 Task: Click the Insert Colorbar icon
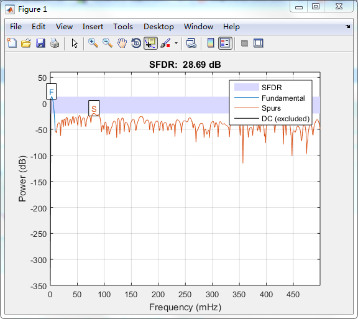point(211,43)
